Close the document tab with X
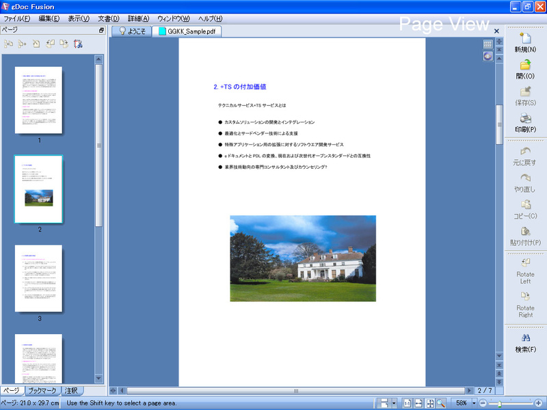Screen dimensions: 547x410 click(496, 31)
